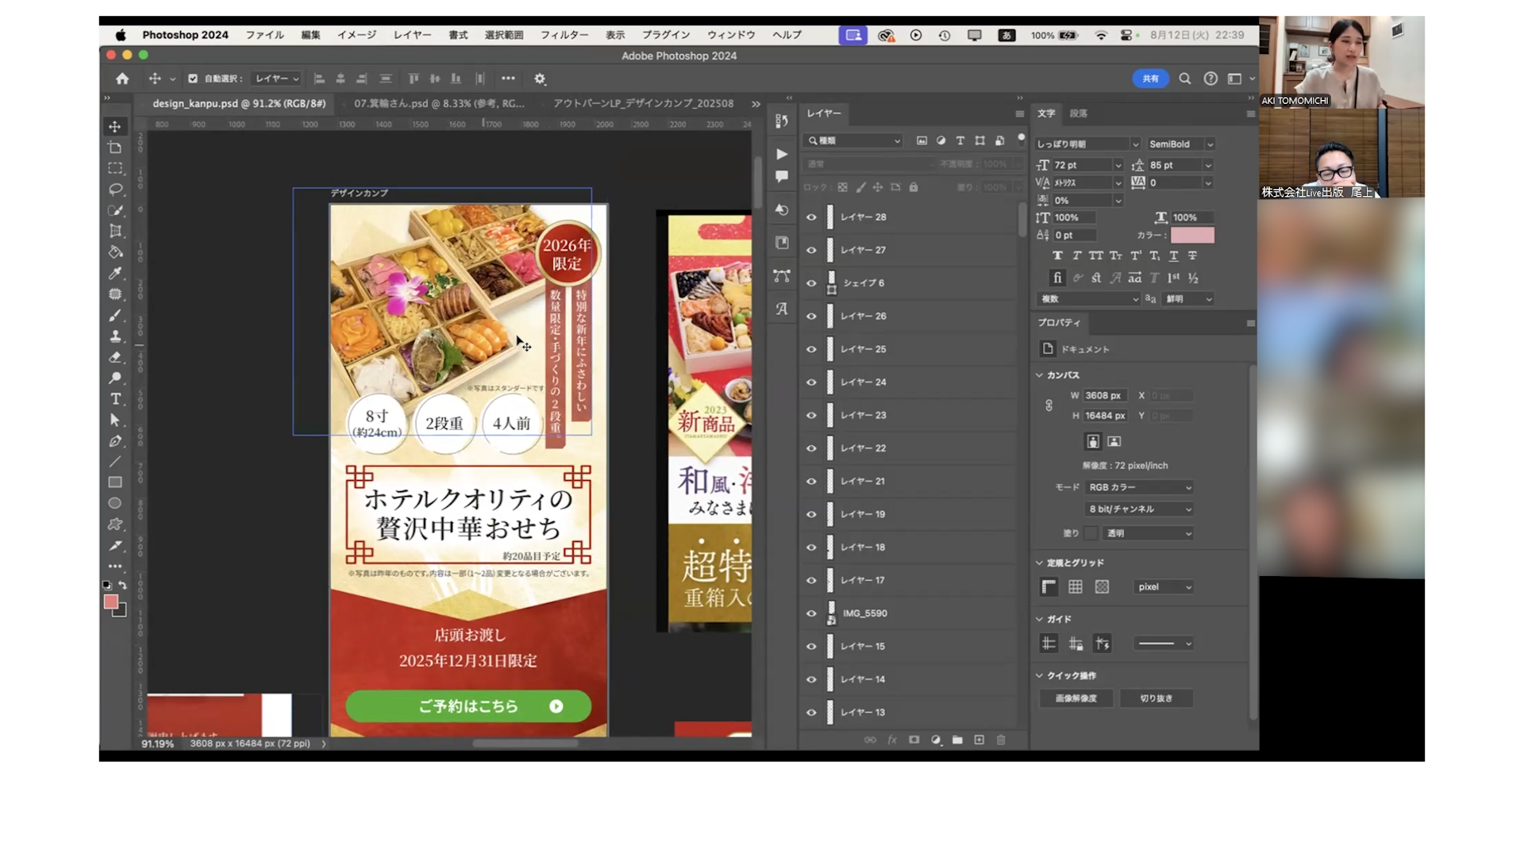Select the Rectangle shape tool
The width and height of the screenshot is (1524, 857).
[x=115, y=482]
